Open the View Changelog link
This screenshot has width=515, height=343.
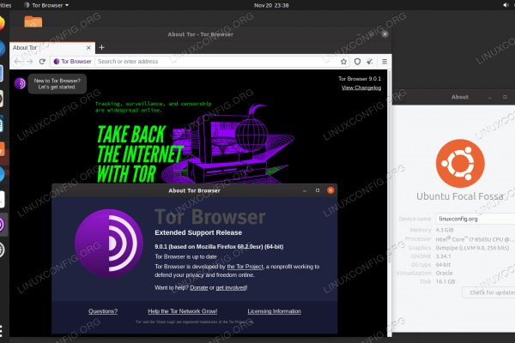(x=360, y=87)
